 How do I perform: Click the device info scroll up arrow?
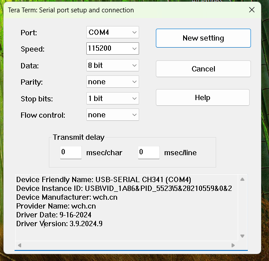(x=242, y=179)
